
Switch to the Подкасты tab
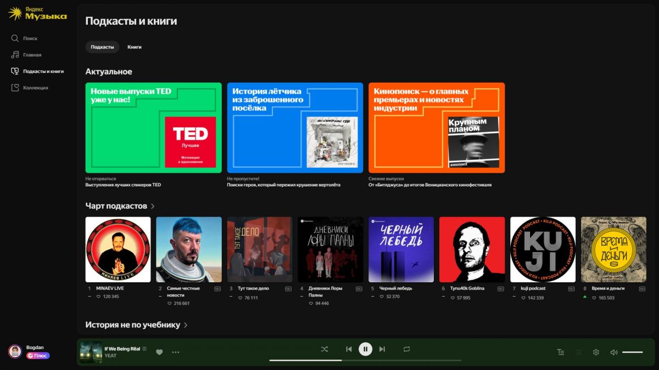point(102,47)
